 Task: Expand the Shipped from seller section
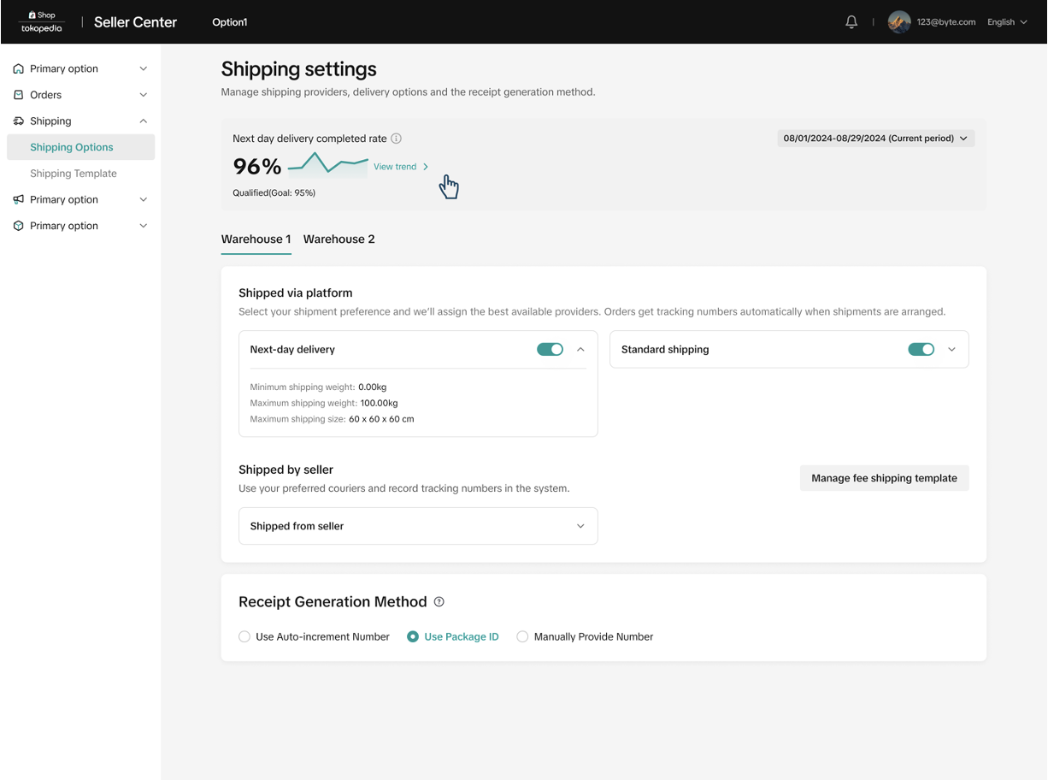(x=580, y=527)
